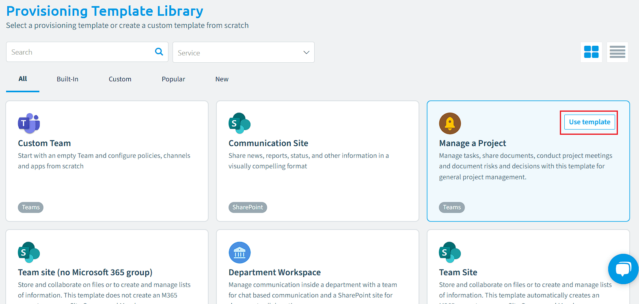The image size is (639, 304).
Task: Click the Provisioning Template Library heading
Action: (105, 11)
